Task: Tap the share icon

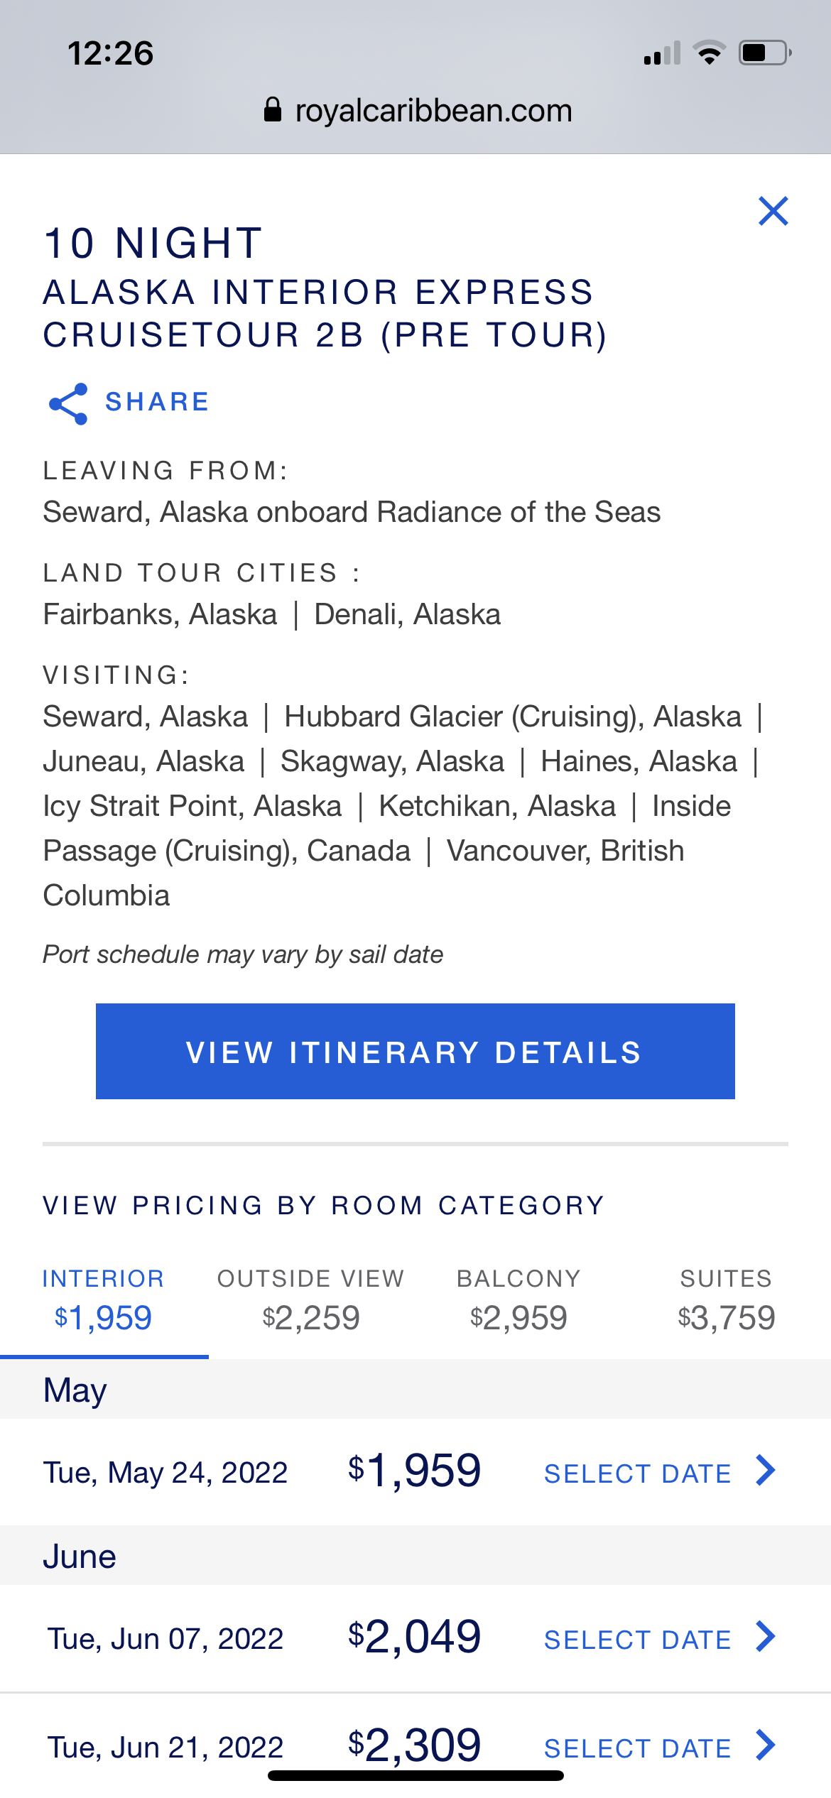Action: 68,403
